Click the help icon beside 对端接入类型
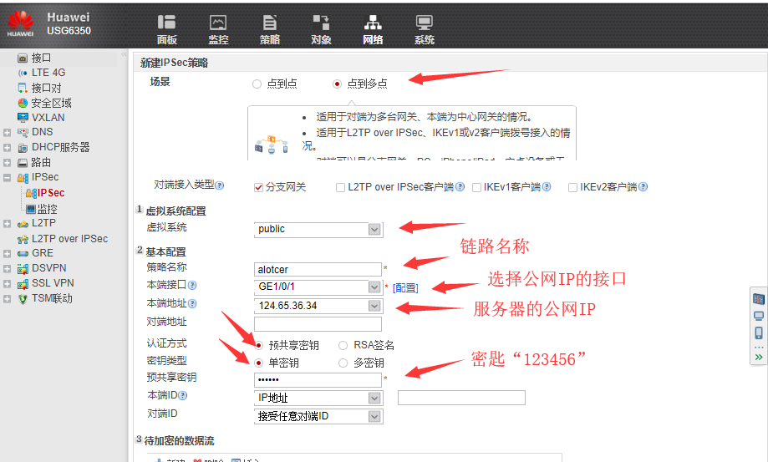Screen dimensions: 768x462 click(x=220, y=185)
